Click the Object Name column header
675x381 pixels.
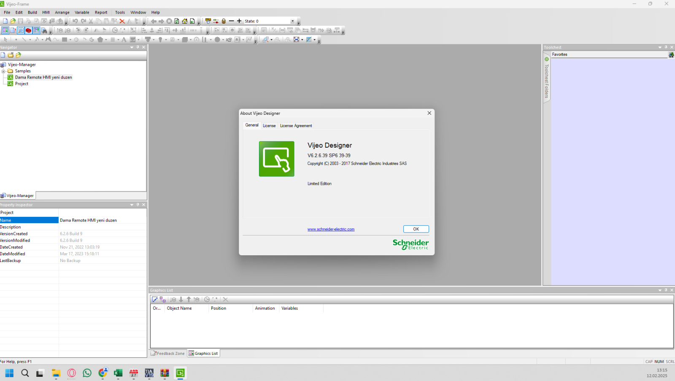tap(186, 308)
